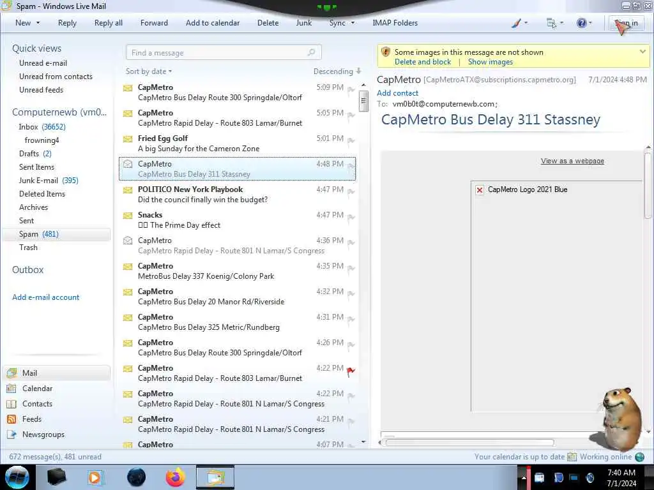Open the Calendar icon in navigation pane
654x490 pixels.
(11, 389)
